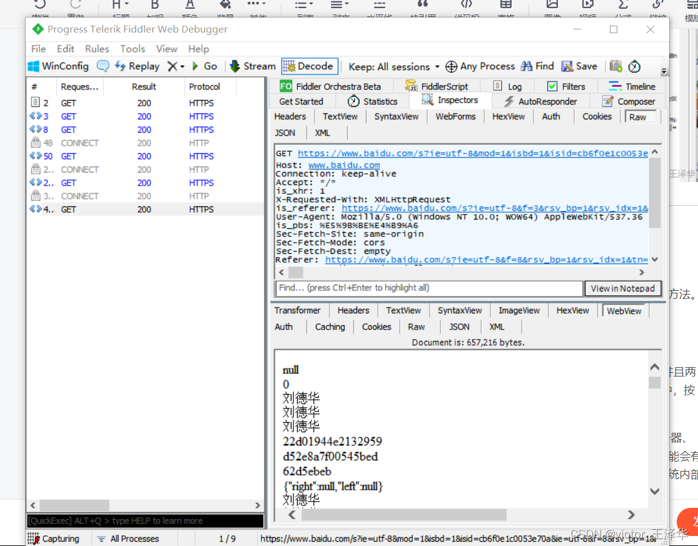This screenshot has height=546, width=698.
Task: Sort by Result column header
Action: click(x=144, y=87)
